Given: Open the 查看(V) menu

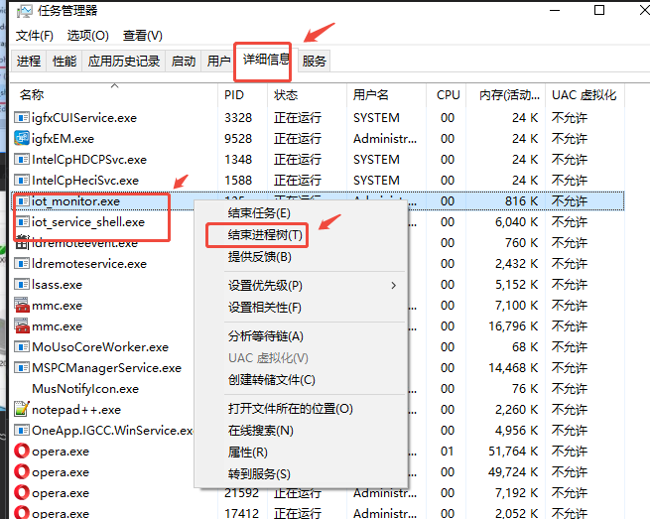Looking at the screenshot, I should [x=143, y=36].
